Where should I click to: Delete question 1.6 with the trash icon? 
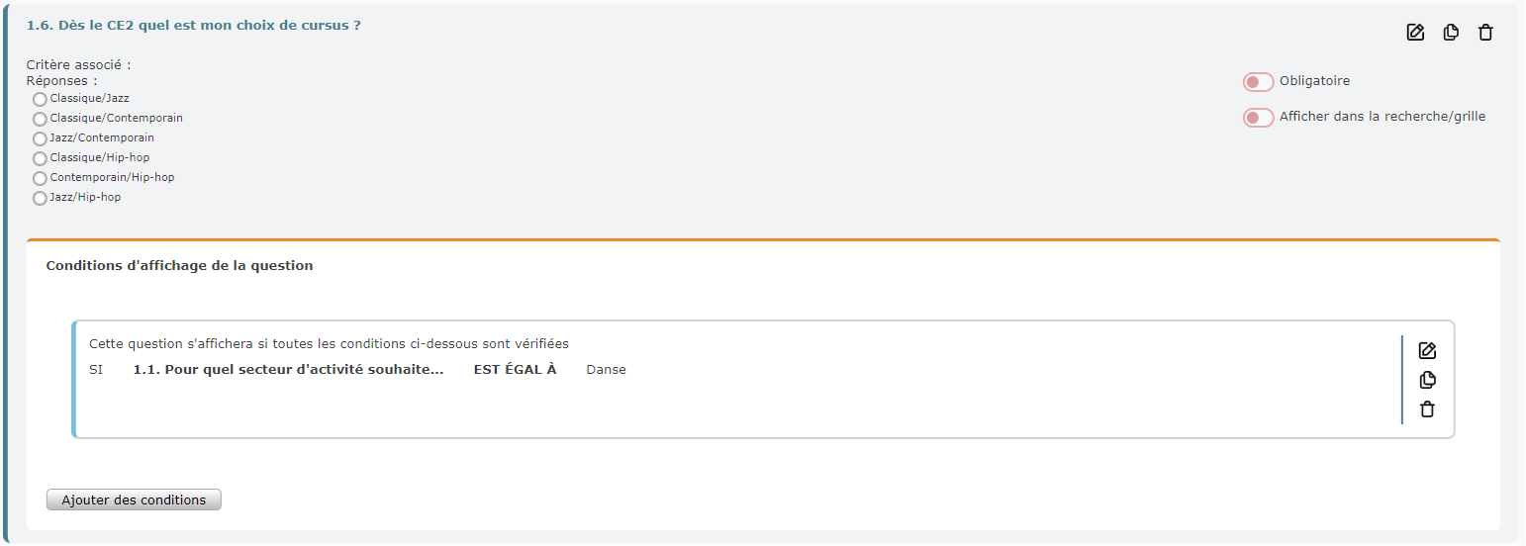coord(1485,33)
